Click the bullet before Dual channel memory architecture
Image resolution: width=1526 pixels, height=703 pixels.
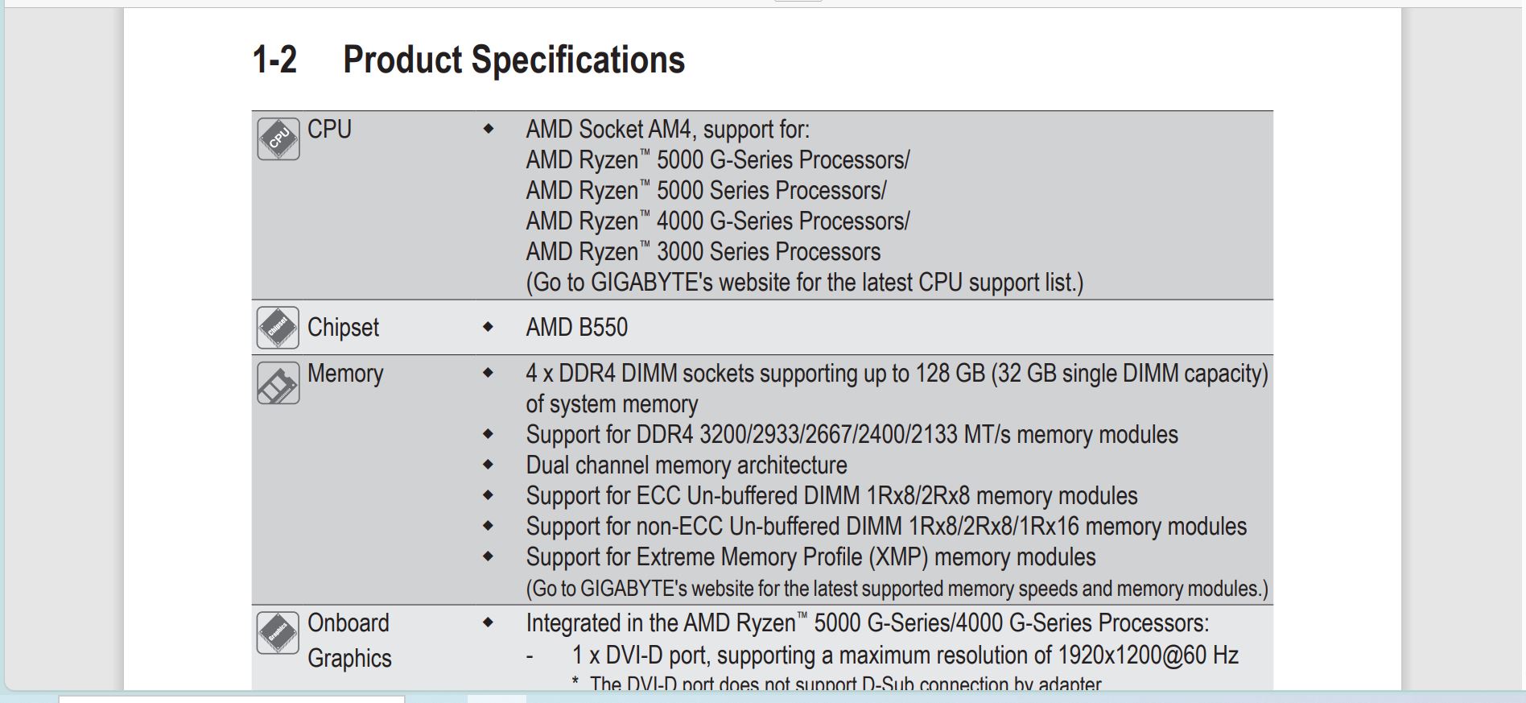point(488,465)
